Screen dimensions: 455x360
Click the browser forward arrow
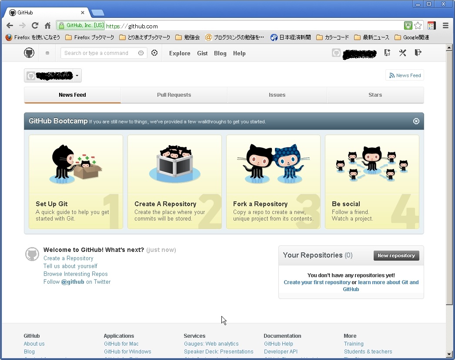pyautogui.click(x=22, y=26)
